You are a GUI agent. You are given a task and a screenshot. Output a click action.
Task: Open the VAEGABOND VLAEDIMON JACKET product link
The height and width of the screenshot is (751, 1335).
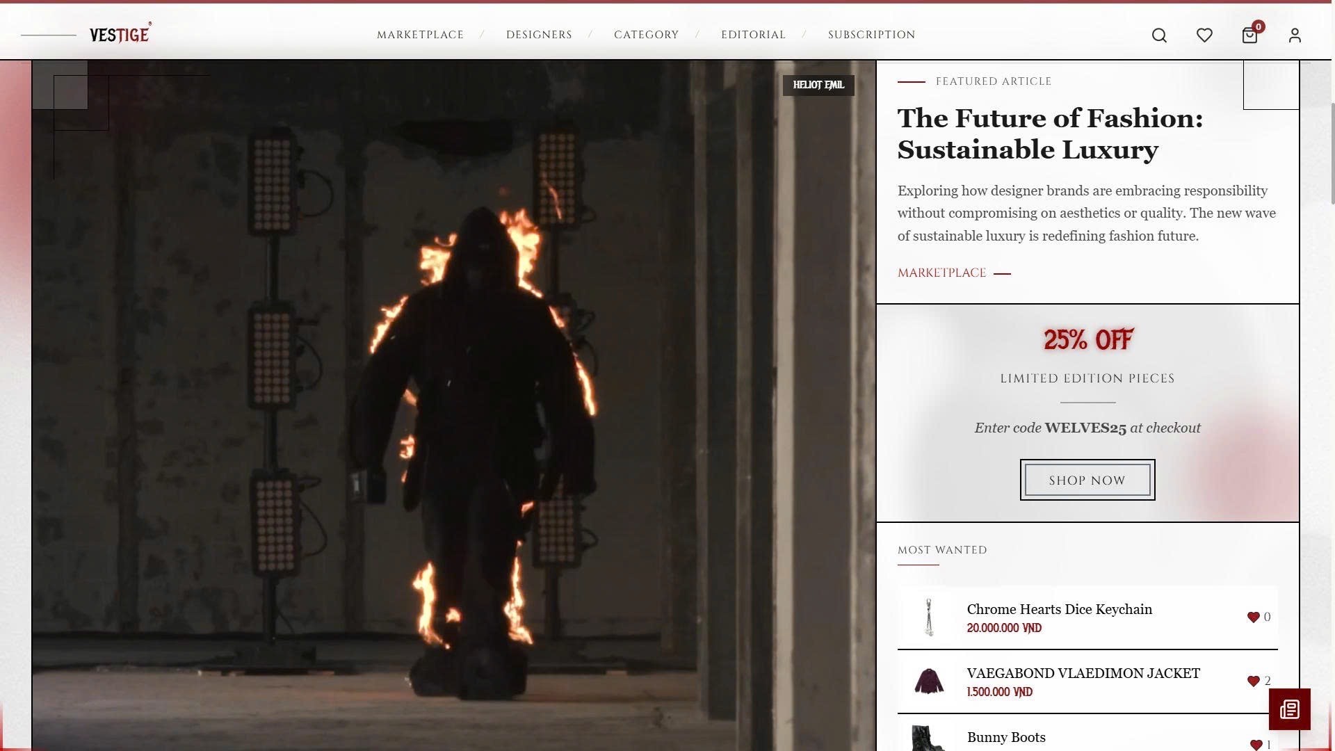tap(1083, 673)
